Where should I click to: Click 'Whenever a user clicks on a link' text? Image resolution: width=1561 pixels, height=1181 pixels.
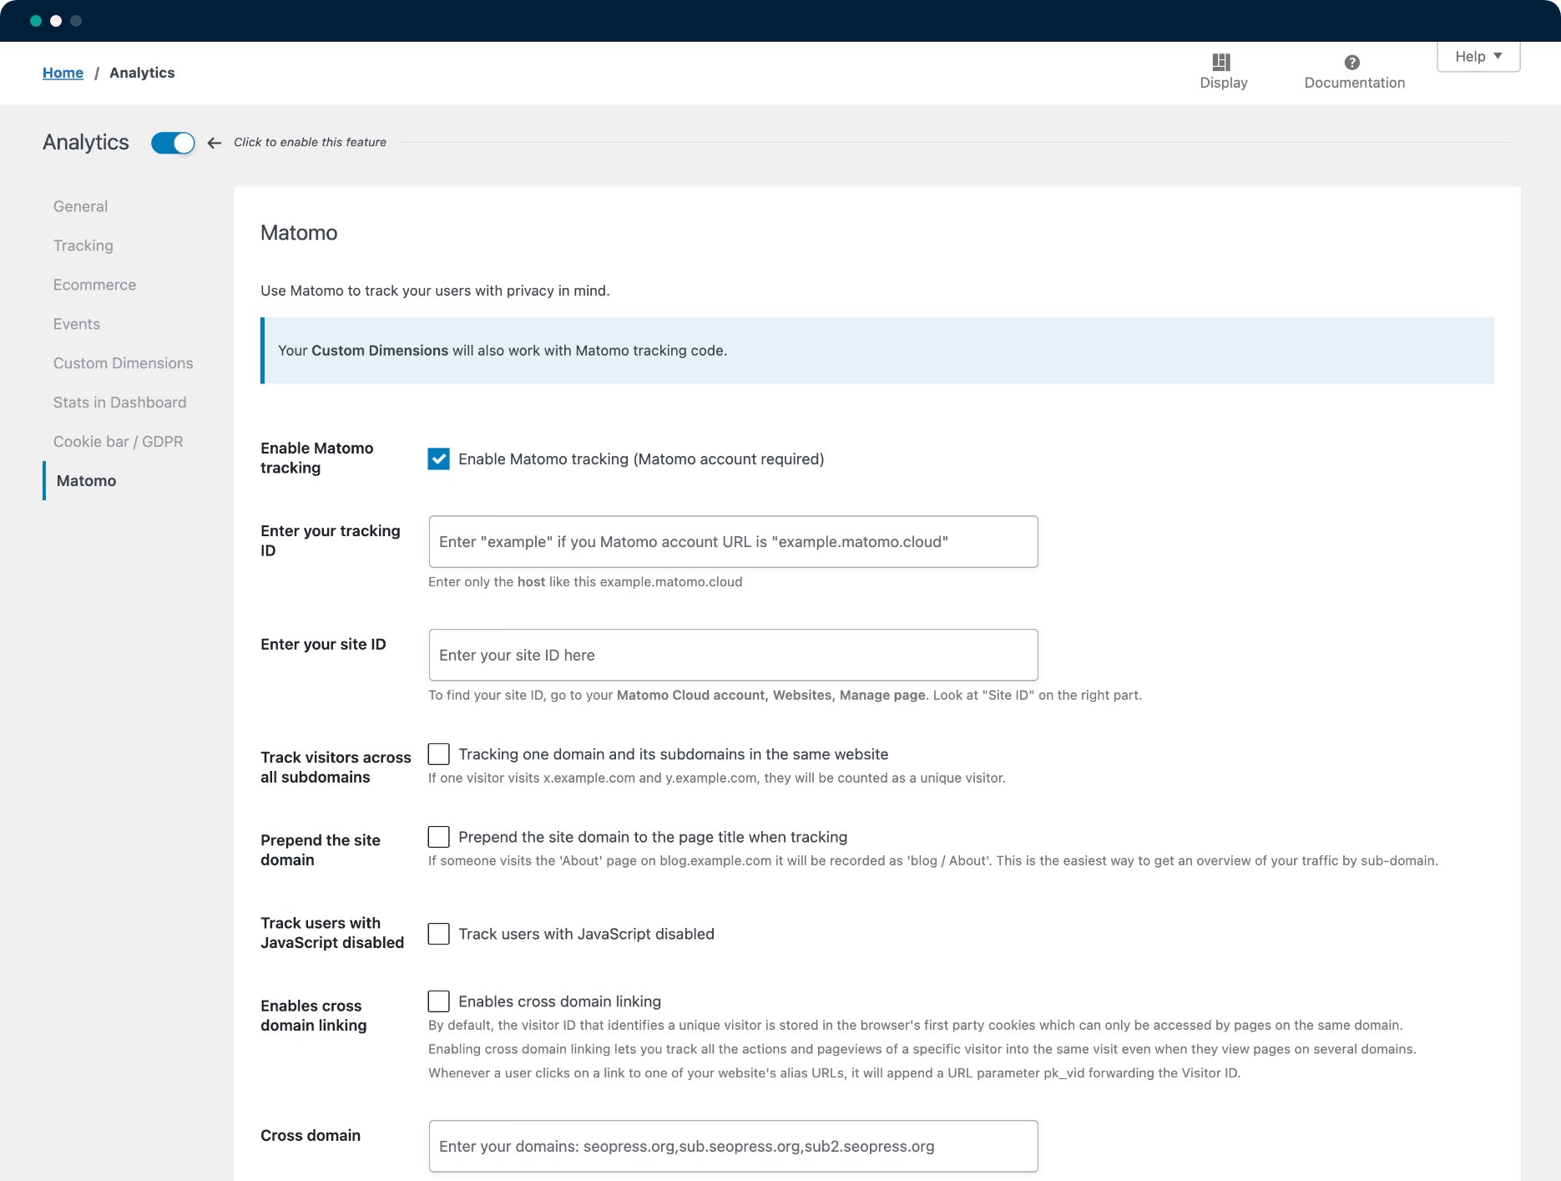(x=835, y=1073)
